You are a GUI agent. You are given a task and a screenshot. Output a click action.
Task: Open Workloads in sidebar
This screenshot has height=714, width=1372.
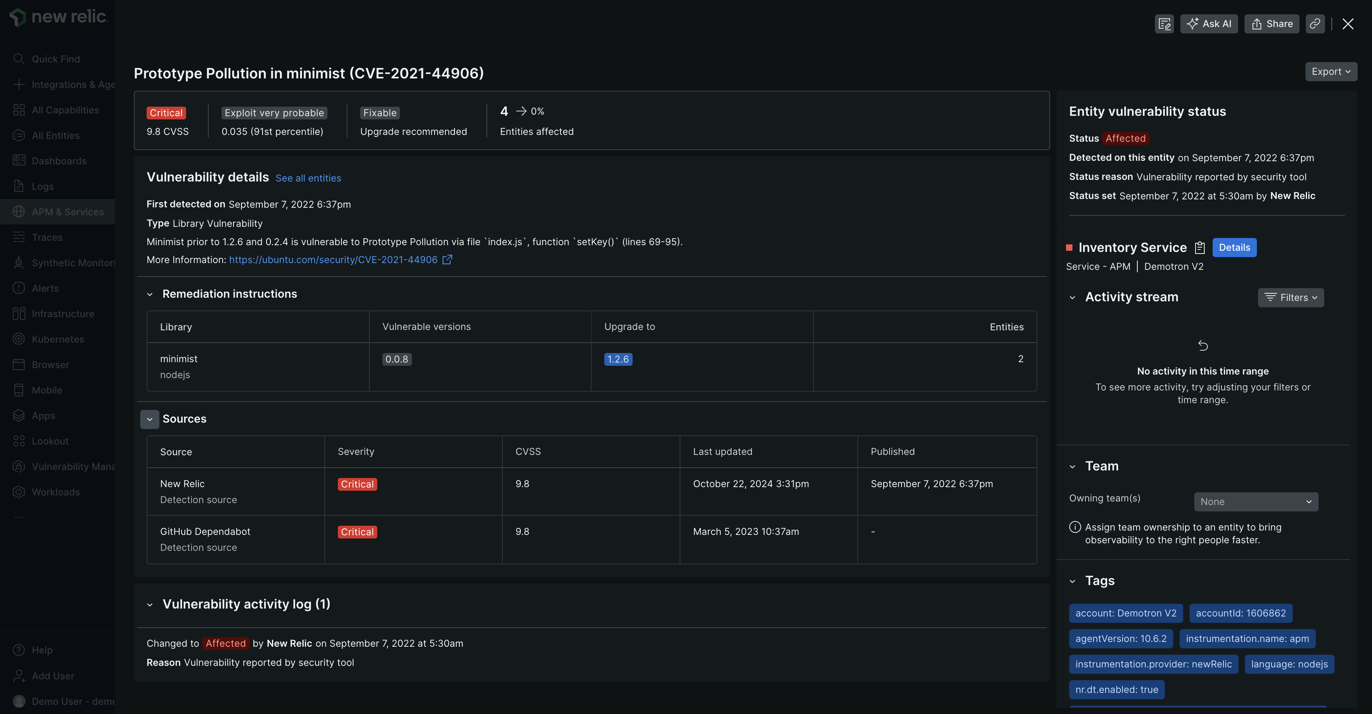point(57,492)
